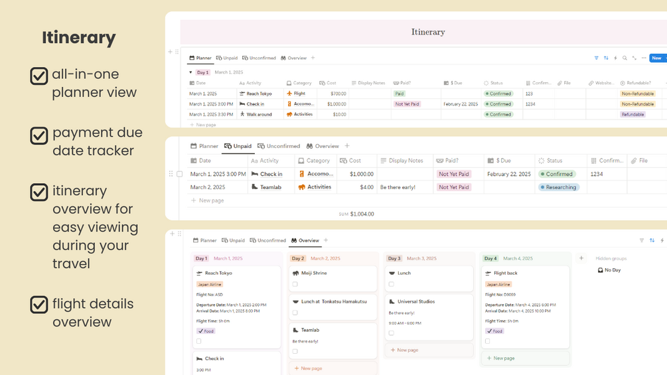667x375 pixels.
Task: Switch to the Overview tab in the Planner view panel
Action: 293,58
